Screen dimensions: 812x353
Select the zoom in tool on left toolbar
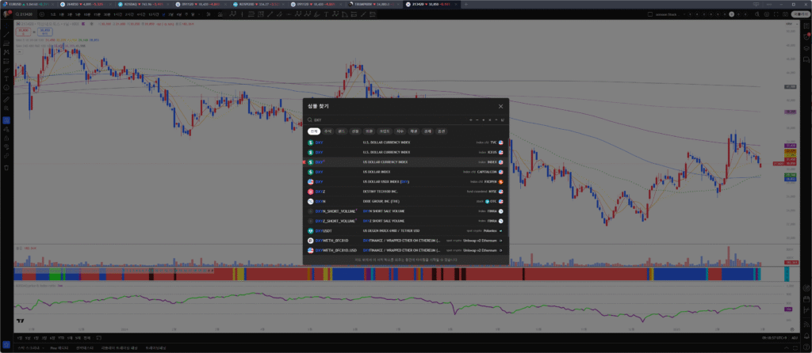6,108
